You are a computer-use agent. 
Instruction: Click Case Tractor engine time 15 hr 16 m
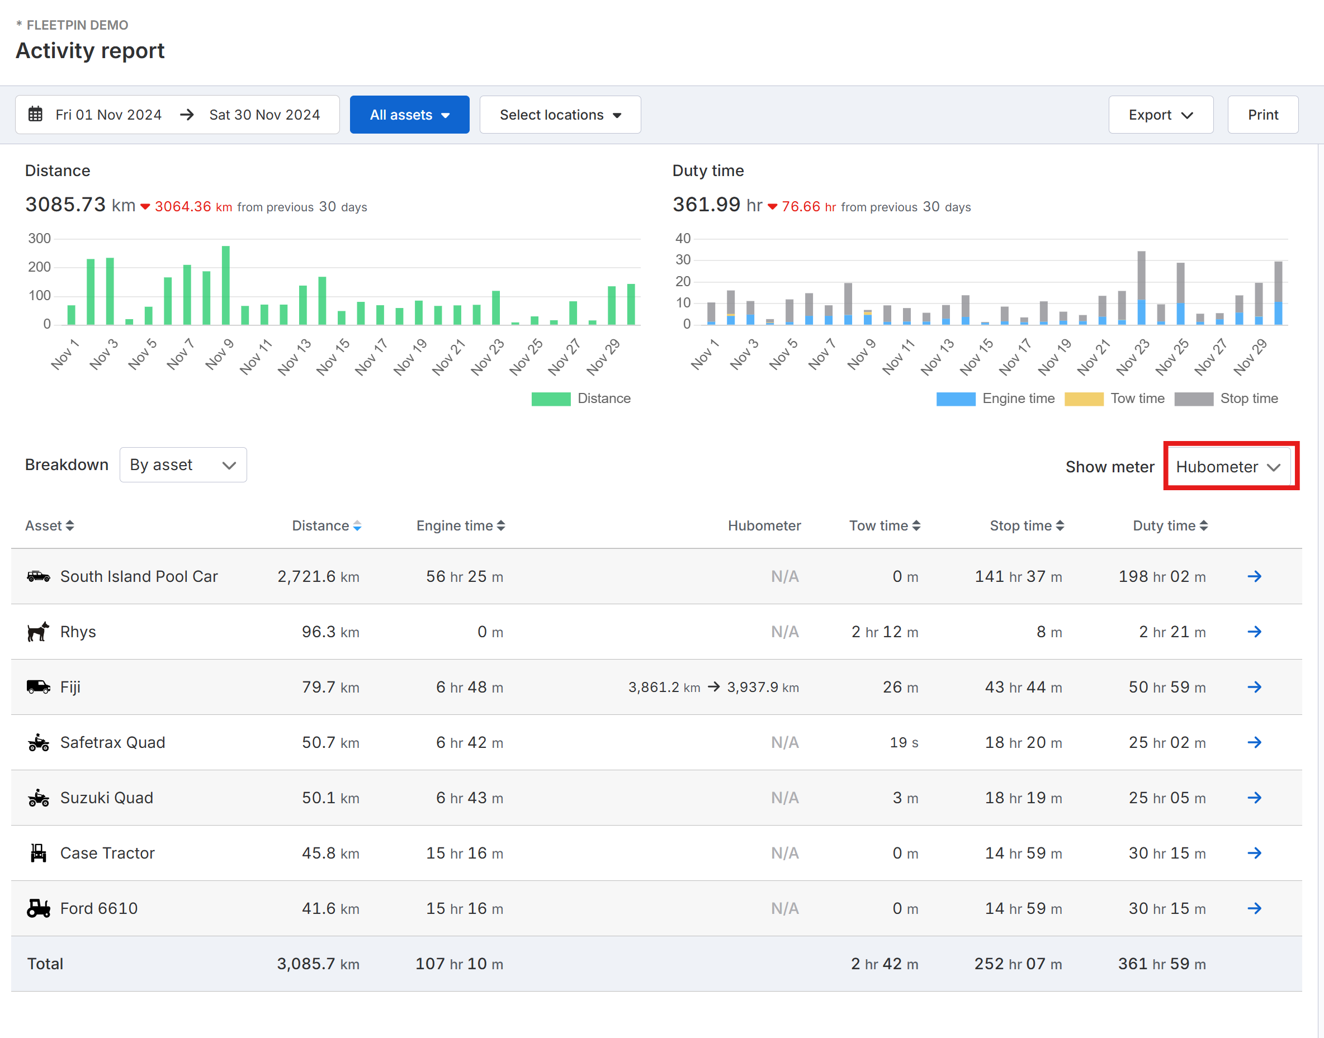(x=465, y=853)
